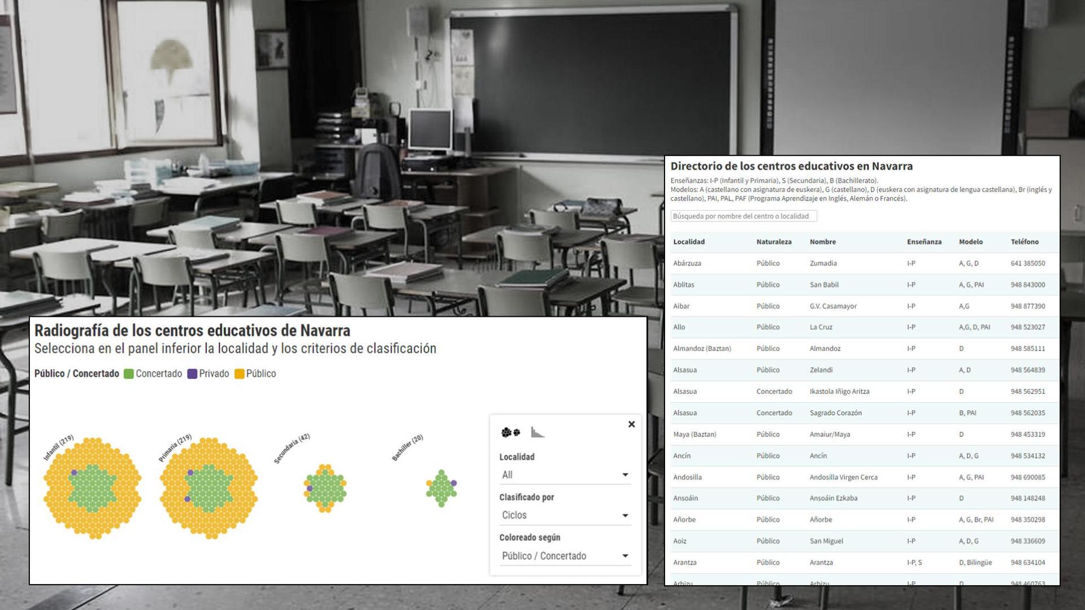Open the Localidad dropdown showing All
This screenshot has height=610, width=1085.
pyautogui.click(x=565, y=475)
